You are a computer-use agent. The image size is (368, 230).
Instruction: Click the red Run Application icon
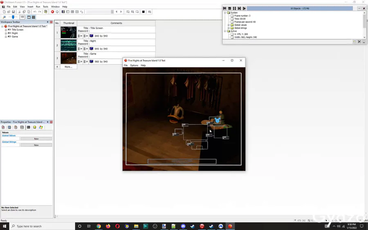[x=52, y=12]
